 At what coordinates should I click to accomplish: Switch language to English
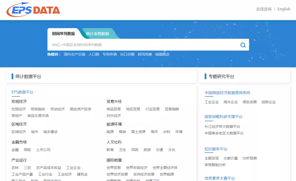pos(284,9)
